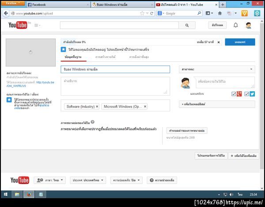
Task: Open the taskbar volume icon
Action: pos(231,195)
